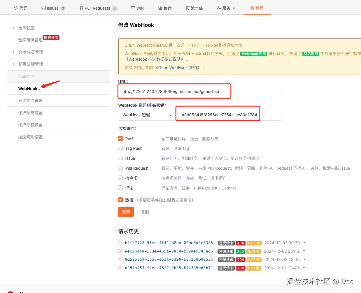Open request b9f27928-914c-4f41-b2ec-02ce868ef385
The height and width of the screenshot is (293, 361).
pyautogui.click(x=169, y=243)
